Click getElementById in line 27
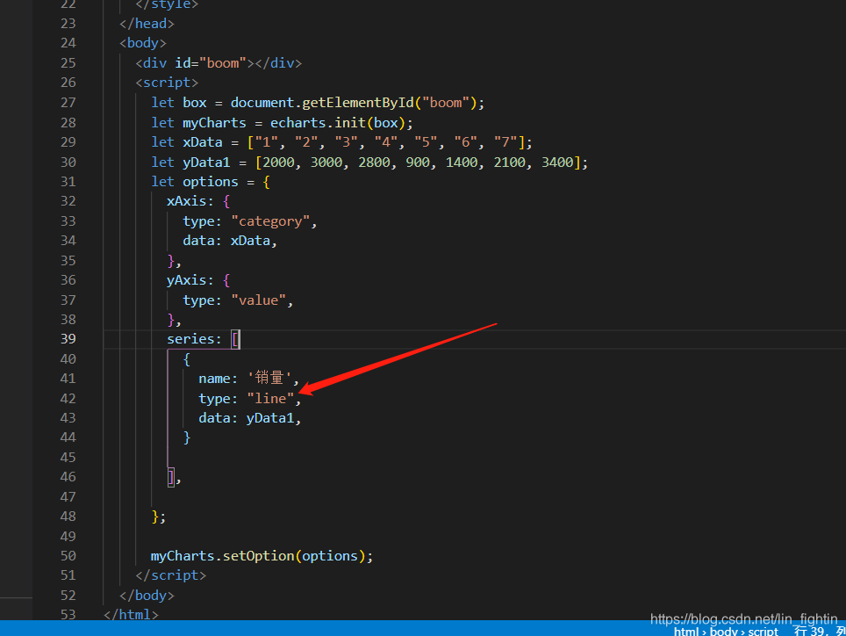Image resolution: width=846 pixels, height=636 pixels. click(357, 103)
